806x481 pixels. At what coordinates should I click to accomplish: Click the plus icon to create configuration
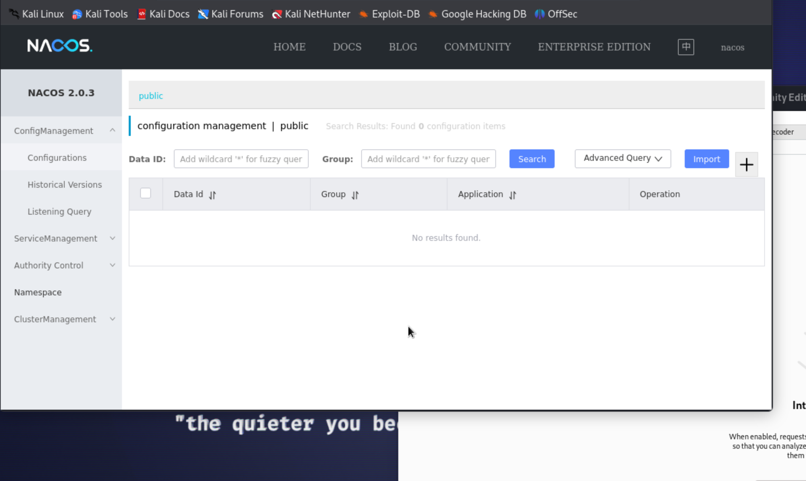tap(746, 164)
